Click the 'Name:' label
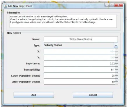The image size is (127, 107). 36,39
